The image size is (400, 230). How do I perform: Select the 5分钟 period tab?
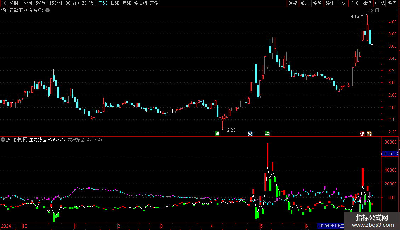point(41,3)
